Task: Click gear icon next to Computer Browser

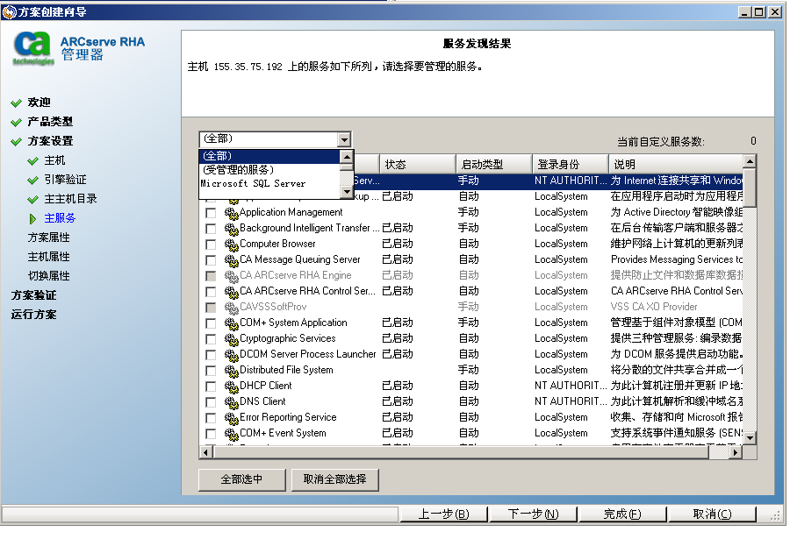Action: pos(232,245)
